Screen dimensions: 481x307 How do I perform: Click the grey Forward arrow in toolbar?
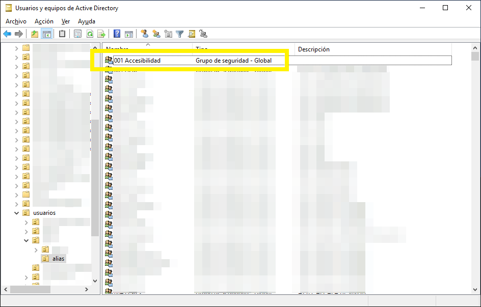pyautogui.click(x=19, y=34)
